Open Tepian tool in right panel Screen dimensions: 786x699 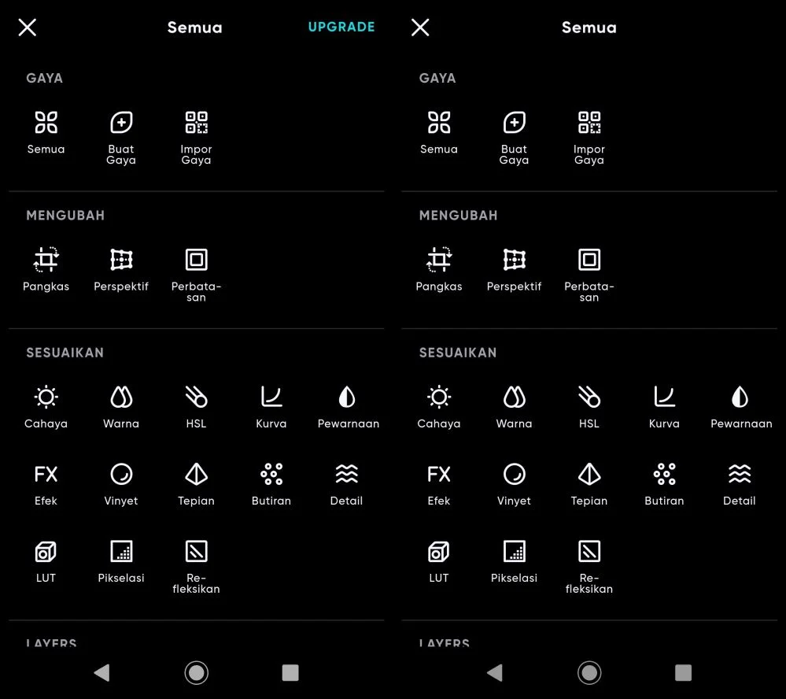[x=589, y=485]
